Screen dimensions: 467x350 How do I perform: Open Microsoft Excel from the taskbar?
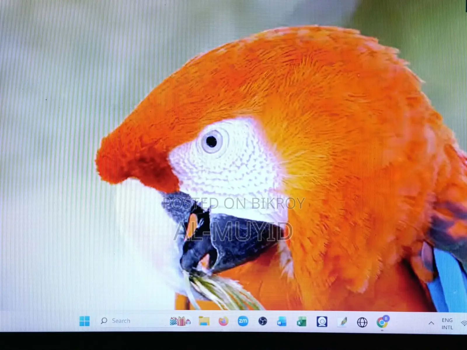tap(302, 322)
